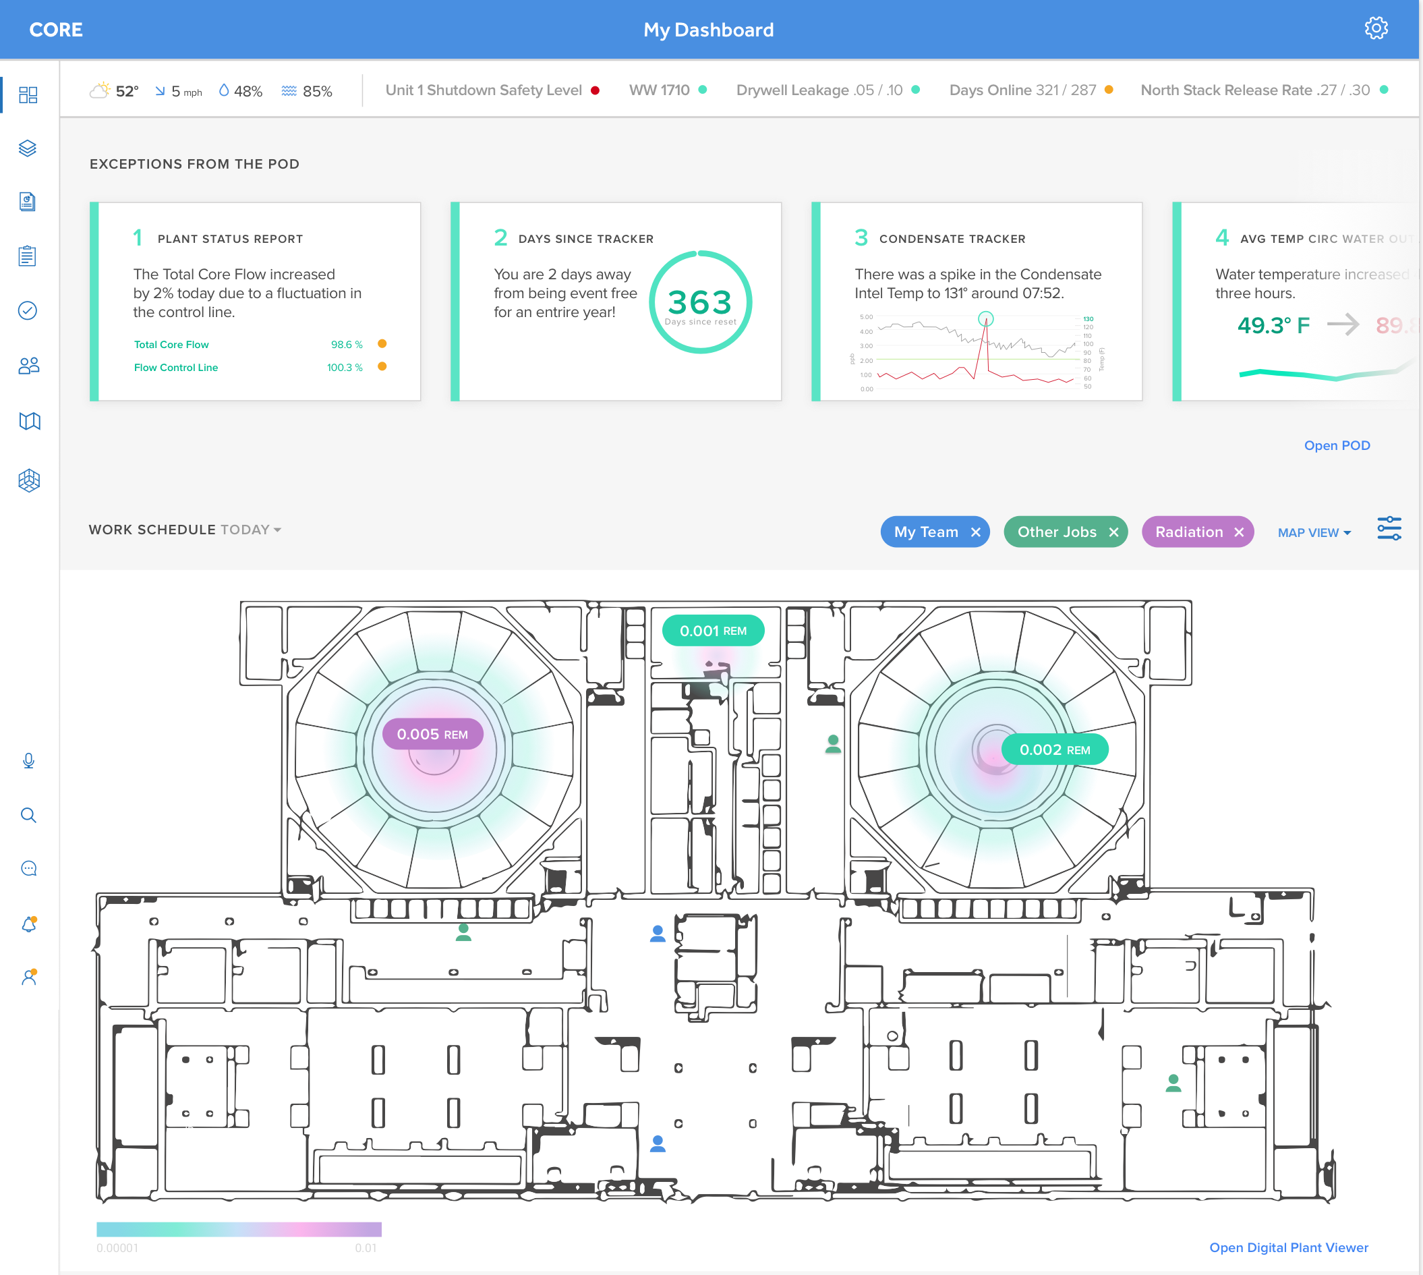Open notifications bell icon
This screenshot has width=1423, height=1275.
29,924
